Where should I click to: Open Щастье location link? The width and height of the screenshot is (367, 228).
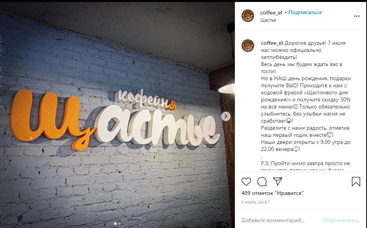(x=268, y=20)
